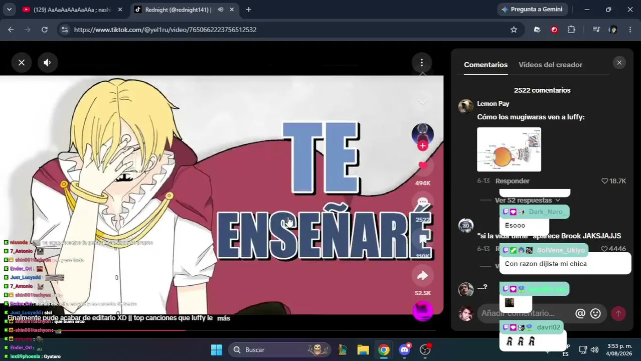
Task: Open the media control toolbar icon
Action: [596, 30]
